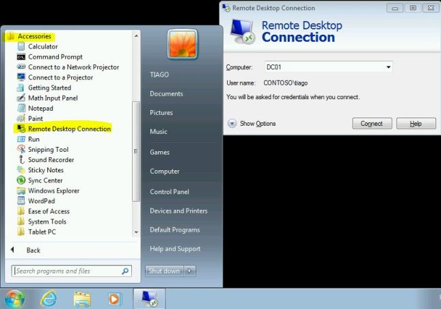441x309 pixels.
Task: Launch Remote Desktop Connection from Accessories
Action: 68,129
